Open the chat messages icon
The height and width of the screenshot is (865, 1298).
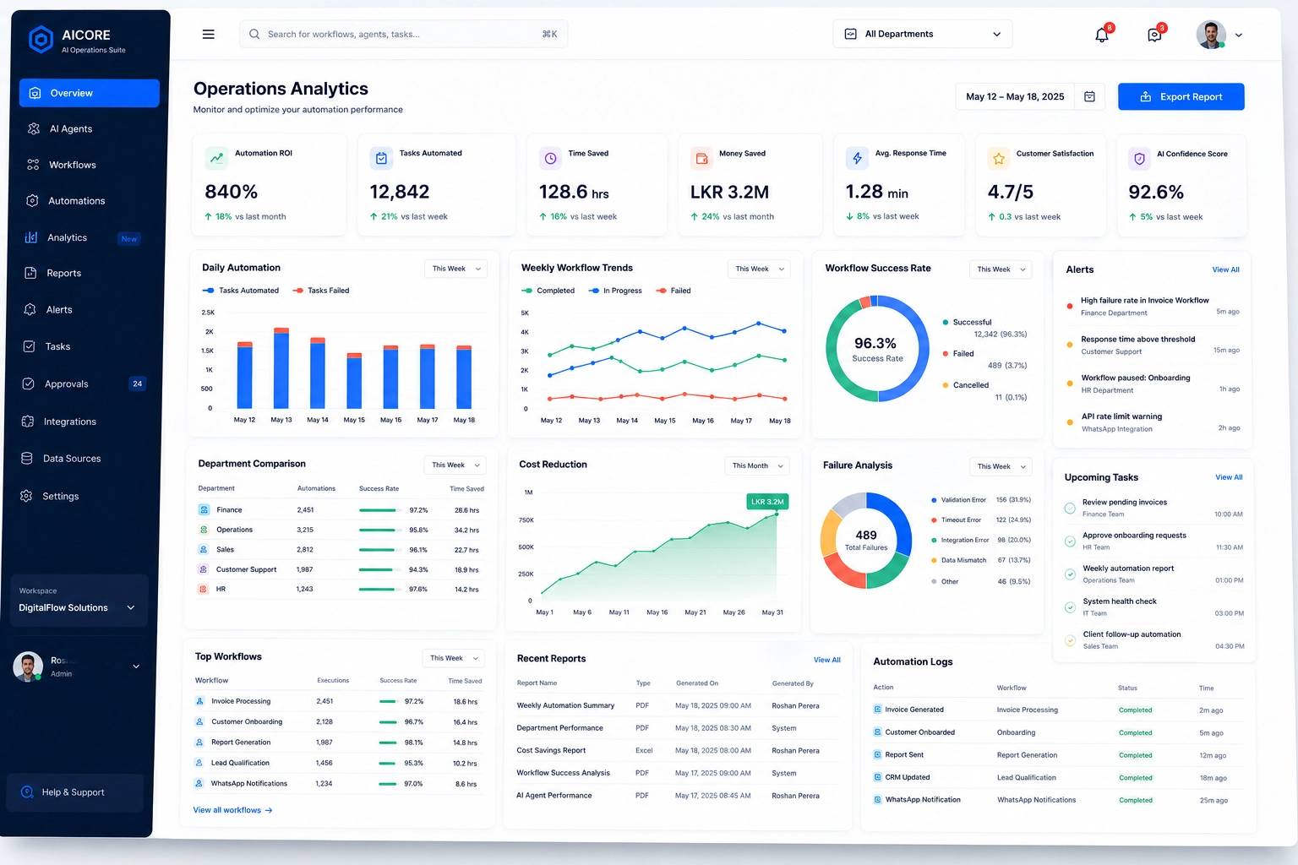(1154, 35)
